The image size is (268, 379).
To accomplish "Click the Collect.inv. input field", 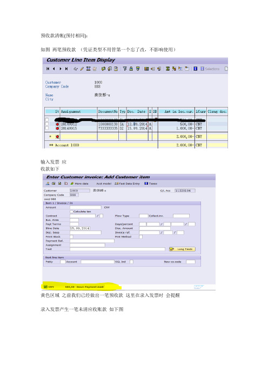I will pyautogui.click(x=181, y=216).
